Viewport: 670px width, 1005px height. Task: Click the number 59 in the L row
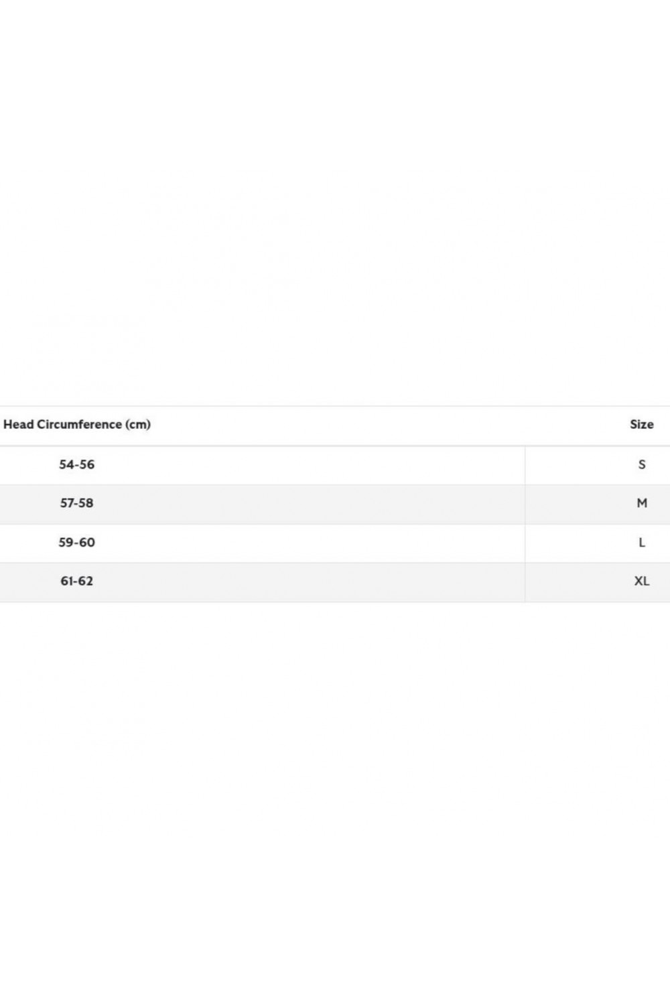coord(66,542)
